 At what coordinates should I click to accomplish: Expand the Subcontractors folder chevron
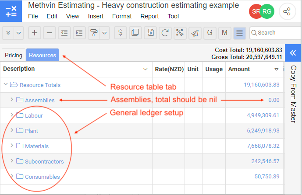pyautogui.click(x=12, y=160)
